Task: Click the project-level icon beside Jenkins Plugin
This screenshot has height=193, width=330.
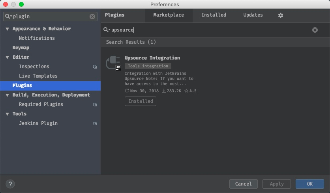Action: [x=95, y=124]
